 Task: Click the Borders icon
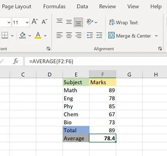pos(5,35)
